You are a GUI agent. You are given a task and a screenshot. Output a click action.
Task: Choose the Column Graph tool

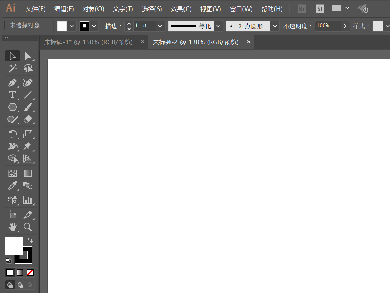pyautogui.click(x=28, y=200)
